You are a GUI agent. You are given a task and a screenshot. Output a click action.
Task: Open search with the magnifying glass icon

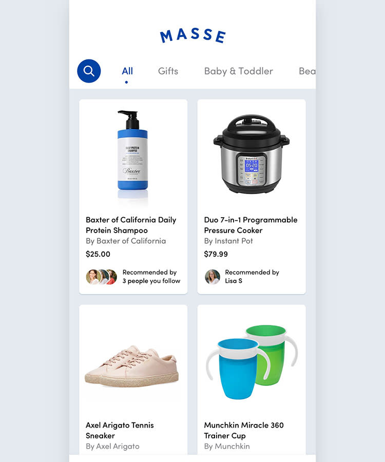[x=89, y=71]
